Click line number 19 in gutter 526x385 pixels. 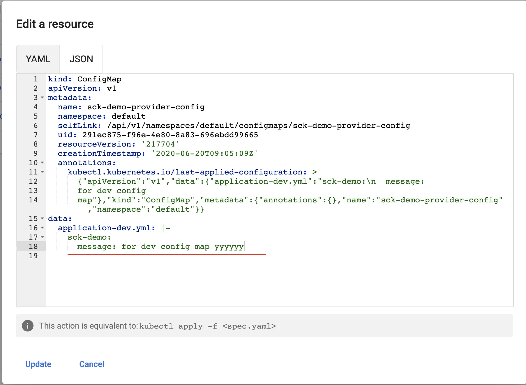pyautogui.click(x=33, y=256)
